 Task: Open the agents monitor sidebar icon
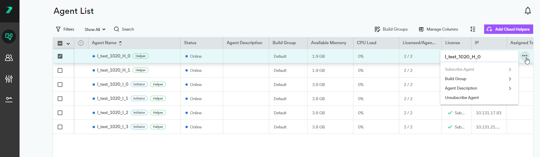[9, 37]
